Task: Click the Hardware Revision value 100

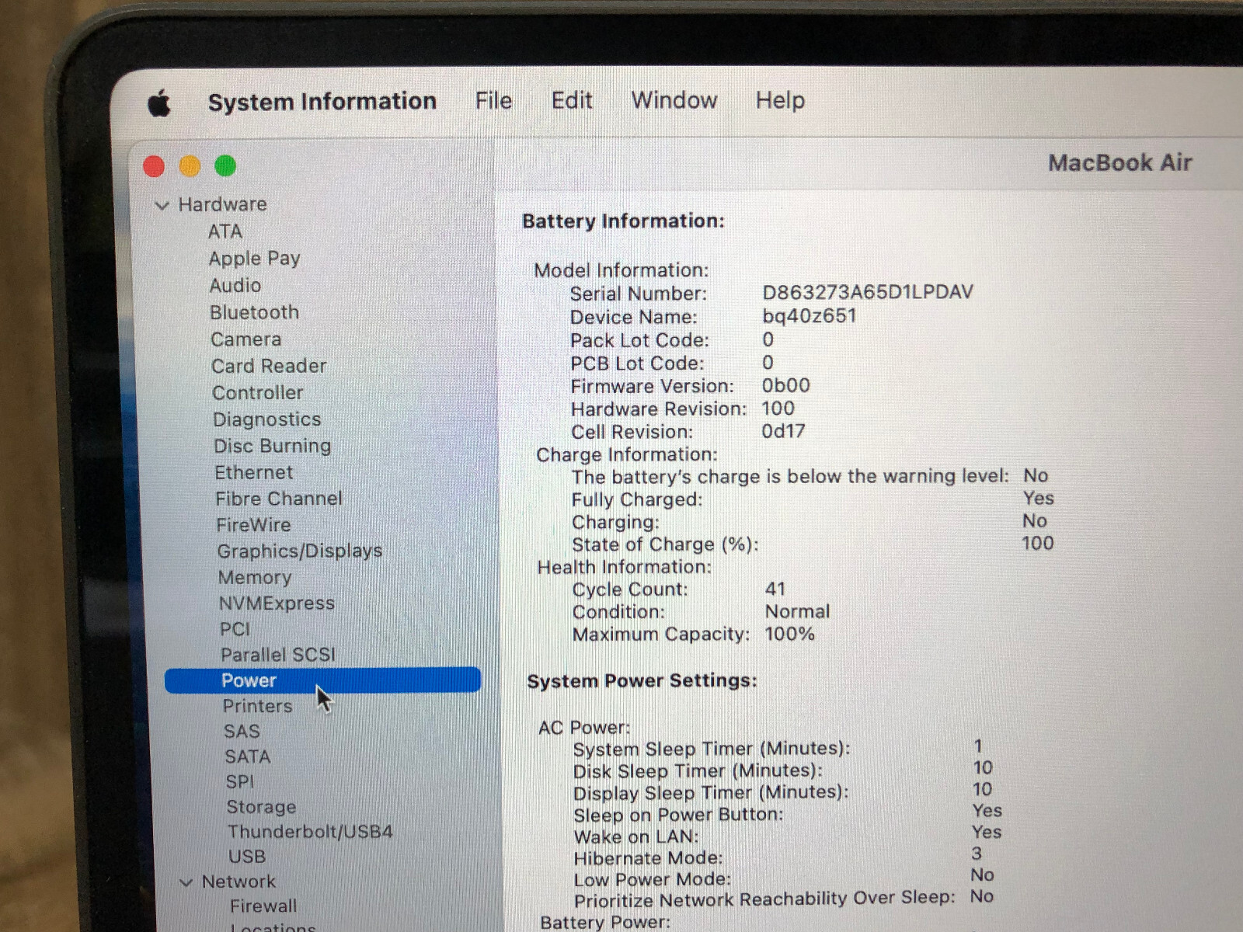Action: coord(778,409)
